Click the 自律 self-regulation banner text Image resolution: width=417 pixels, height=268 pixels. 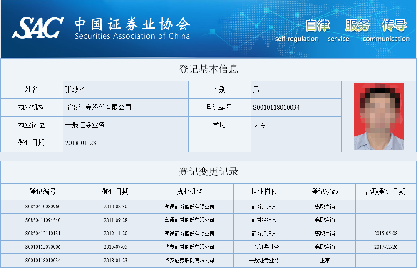[297, 30]
